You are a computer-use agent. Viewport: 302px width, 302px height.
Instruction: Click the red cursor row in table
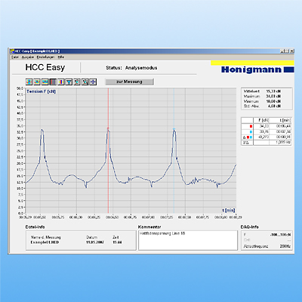[x=267, y=126]
